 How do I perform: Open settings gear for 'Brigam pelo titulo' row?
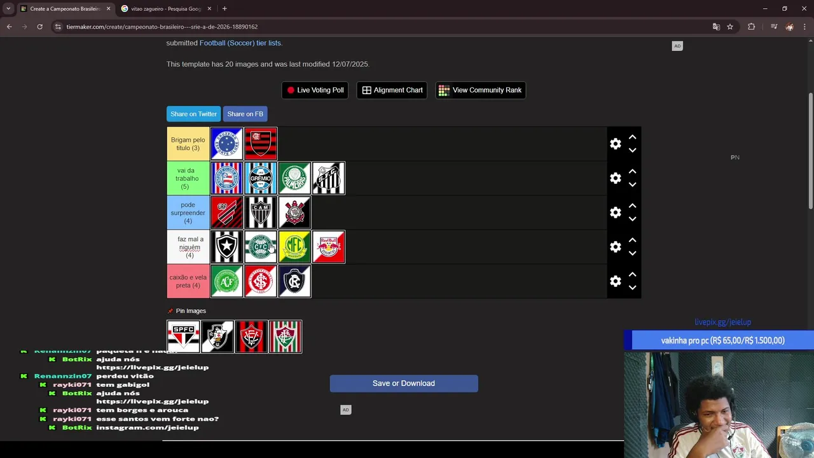pos(616,144)
